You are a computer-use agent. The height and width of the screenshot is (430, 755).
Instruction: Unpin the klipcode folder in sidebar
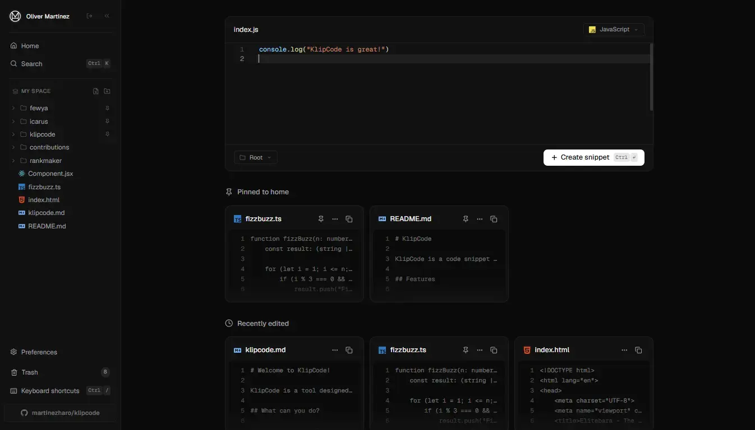pyautogui.click(x=107, y=134)
